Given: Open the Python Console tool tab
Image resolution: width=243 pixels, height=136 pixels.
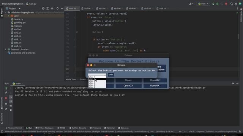Looking at the screenshot, I should 77,128.
